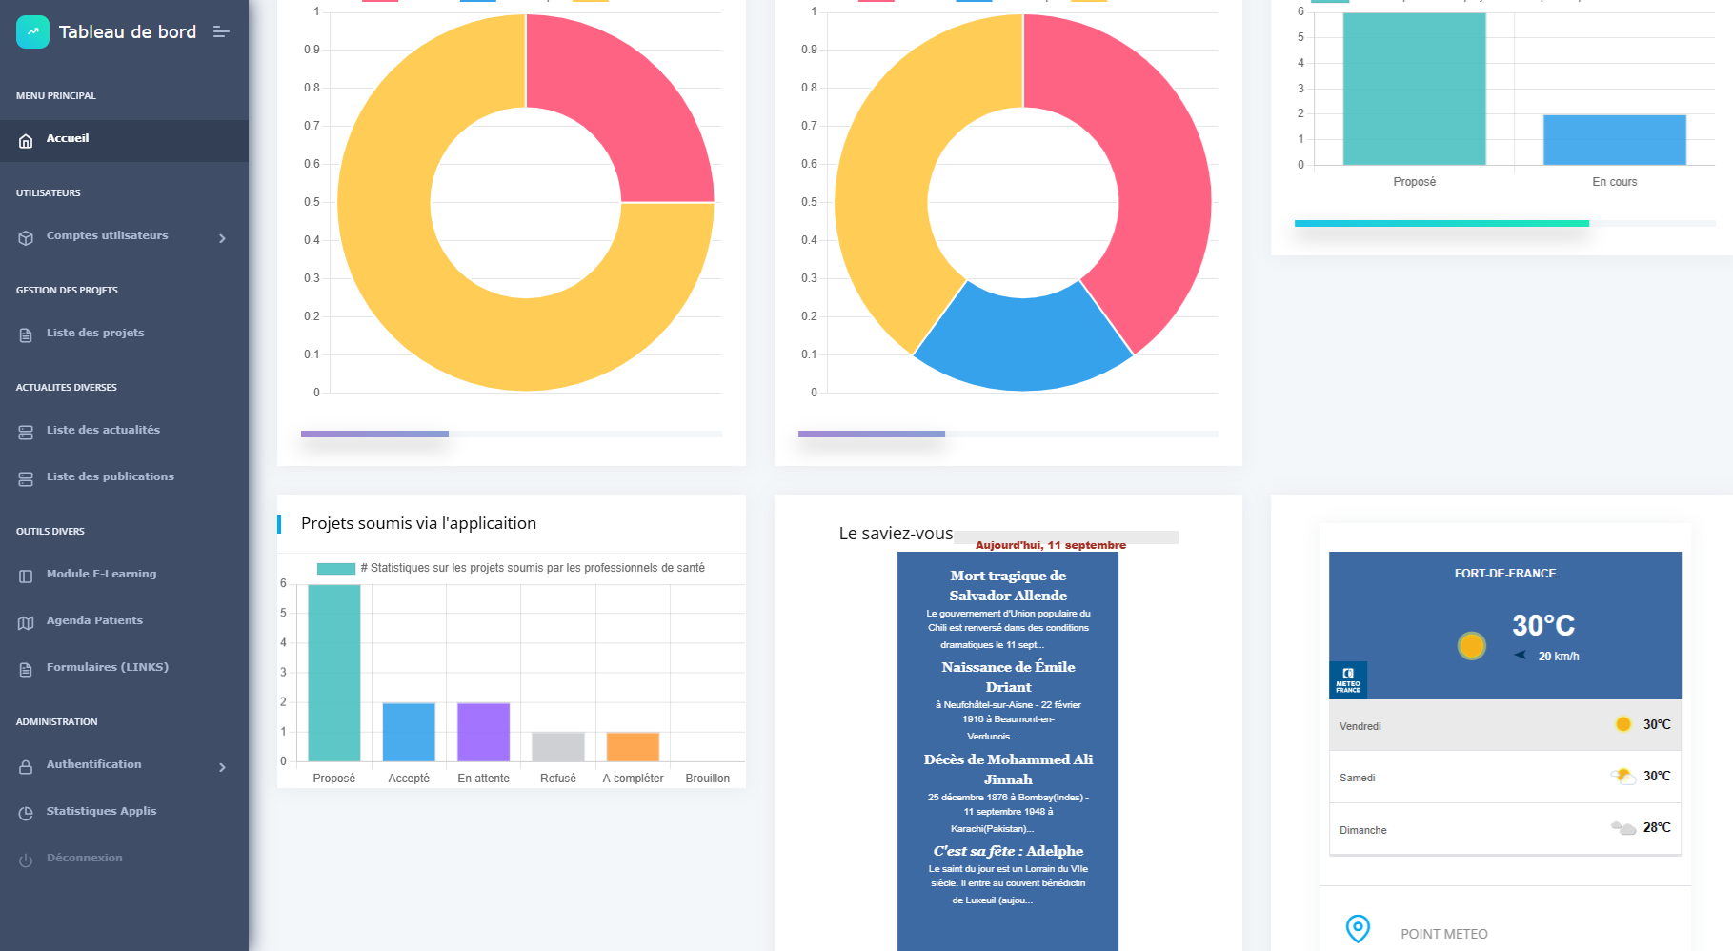Click the POINT METEO label
Image resolution: width=1733 pixels, height=951 pixels.
click(1444, 934)
